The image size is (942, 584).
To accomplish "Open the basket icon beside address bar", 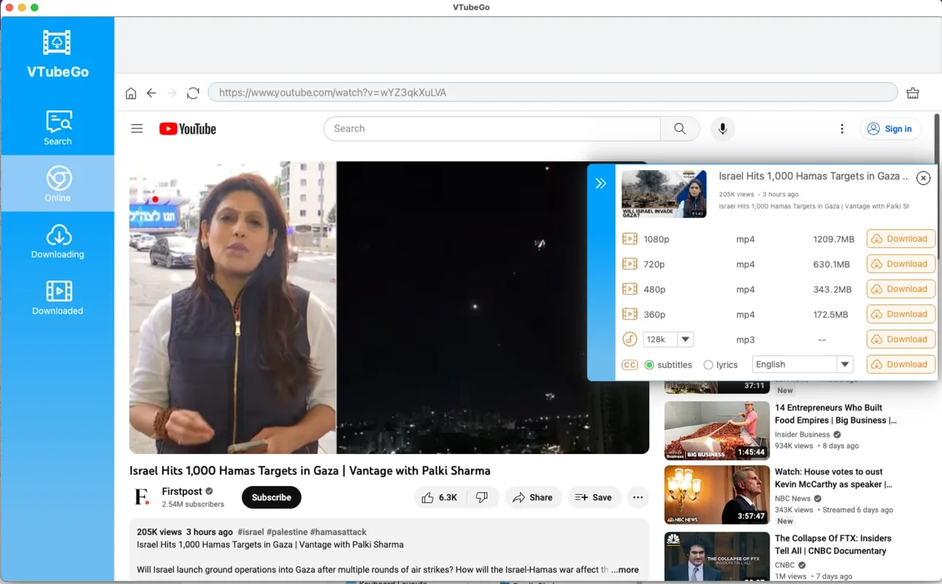I will coord(913,93).
